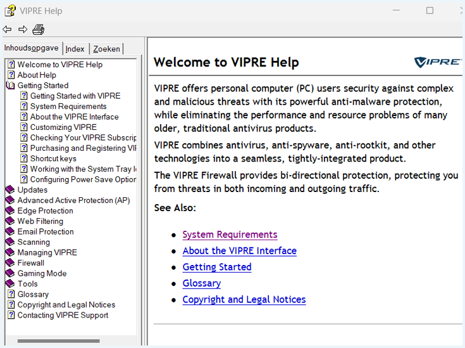465x348 pixels.
Task: Expand the Firewall topic
Action: pos(31,263)
